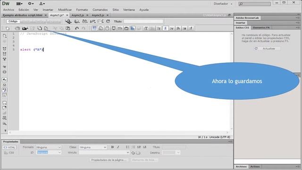
Task: Open the ID dropdown in Properties
Action: click(x=48, y=153)
